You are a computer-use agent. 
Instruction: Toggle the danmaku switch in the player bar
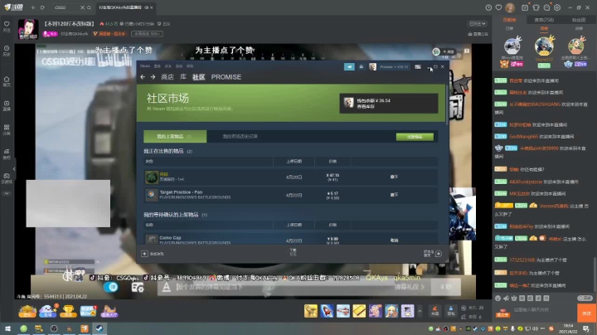coord(111,287)
